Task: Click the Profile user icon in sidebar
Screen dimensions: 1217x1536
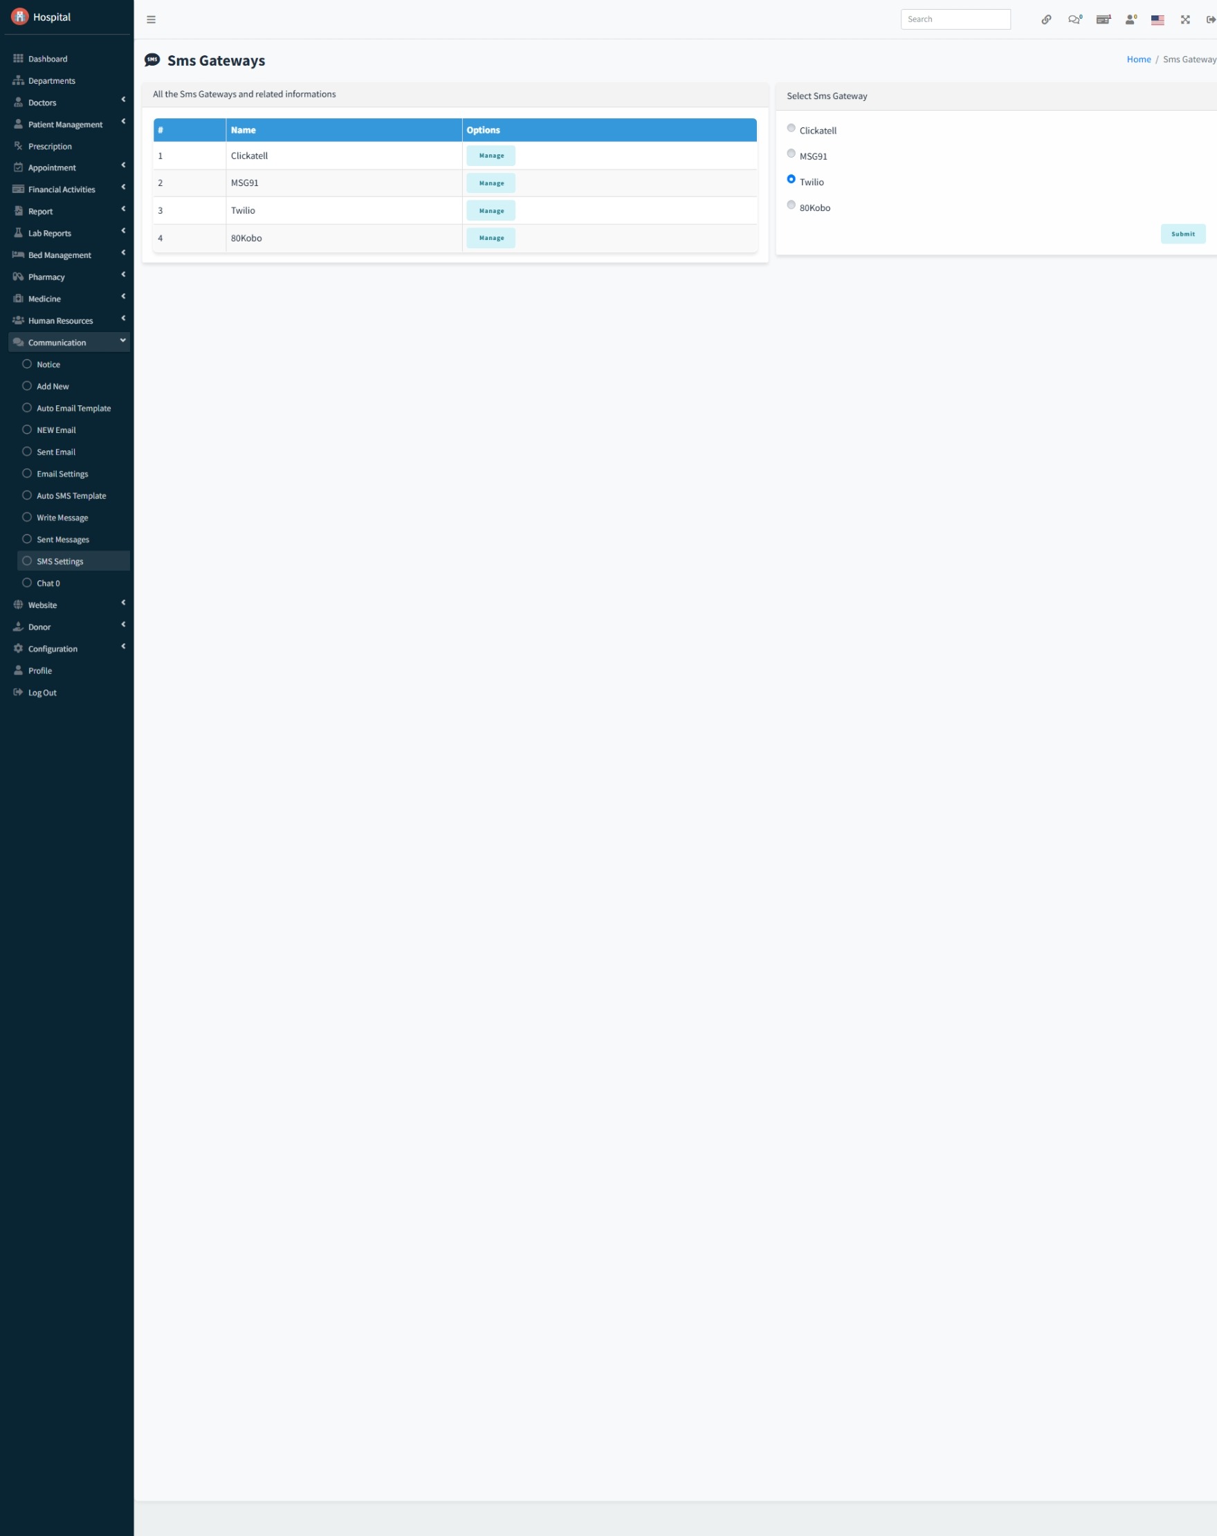Action: [19, 670]
